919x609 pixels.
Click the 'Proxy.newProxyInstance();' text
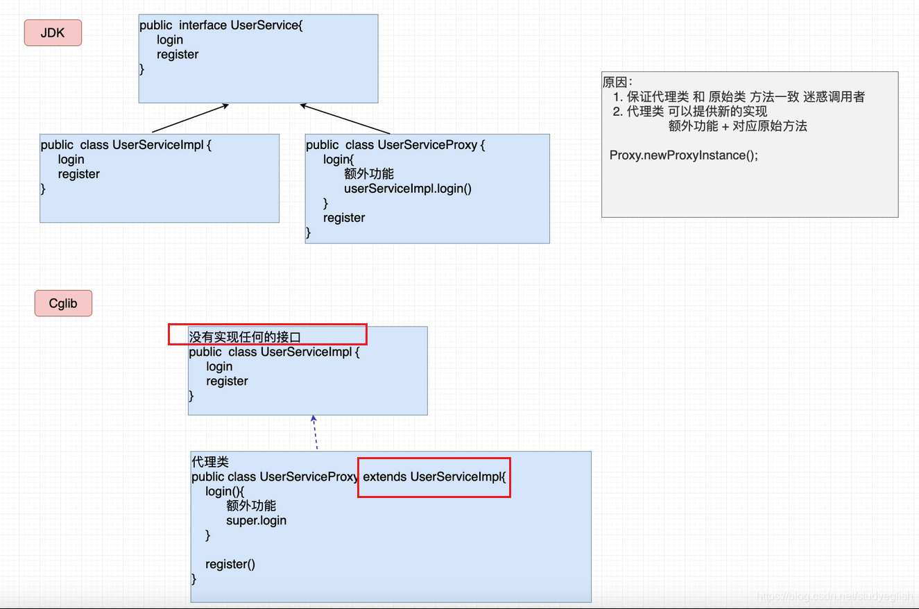(684, 155)
